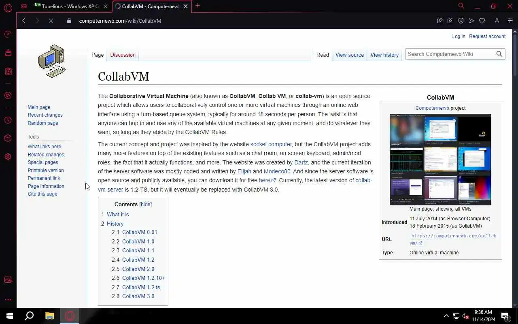Open the bag icon in Opera sidebar
Screen dimensions: 518x324
(8, 53)
